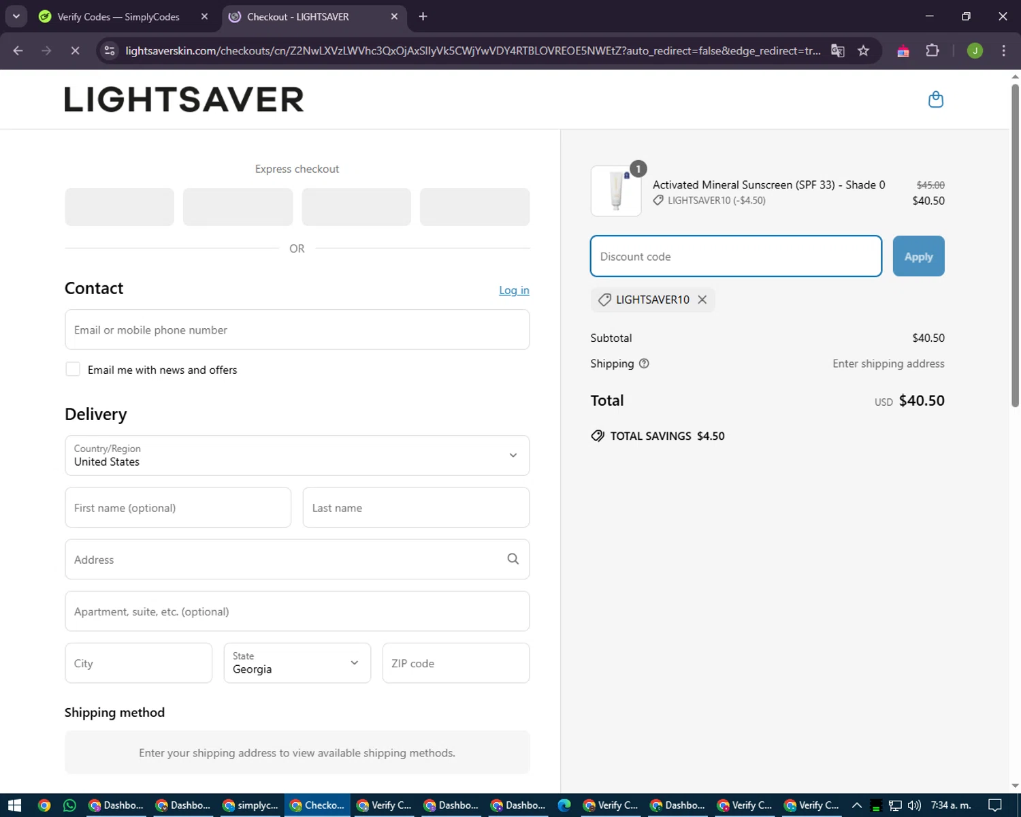This screenshot has height=817, width=1021.
Task: Focus the Last name field
Action: coord(416,507)
